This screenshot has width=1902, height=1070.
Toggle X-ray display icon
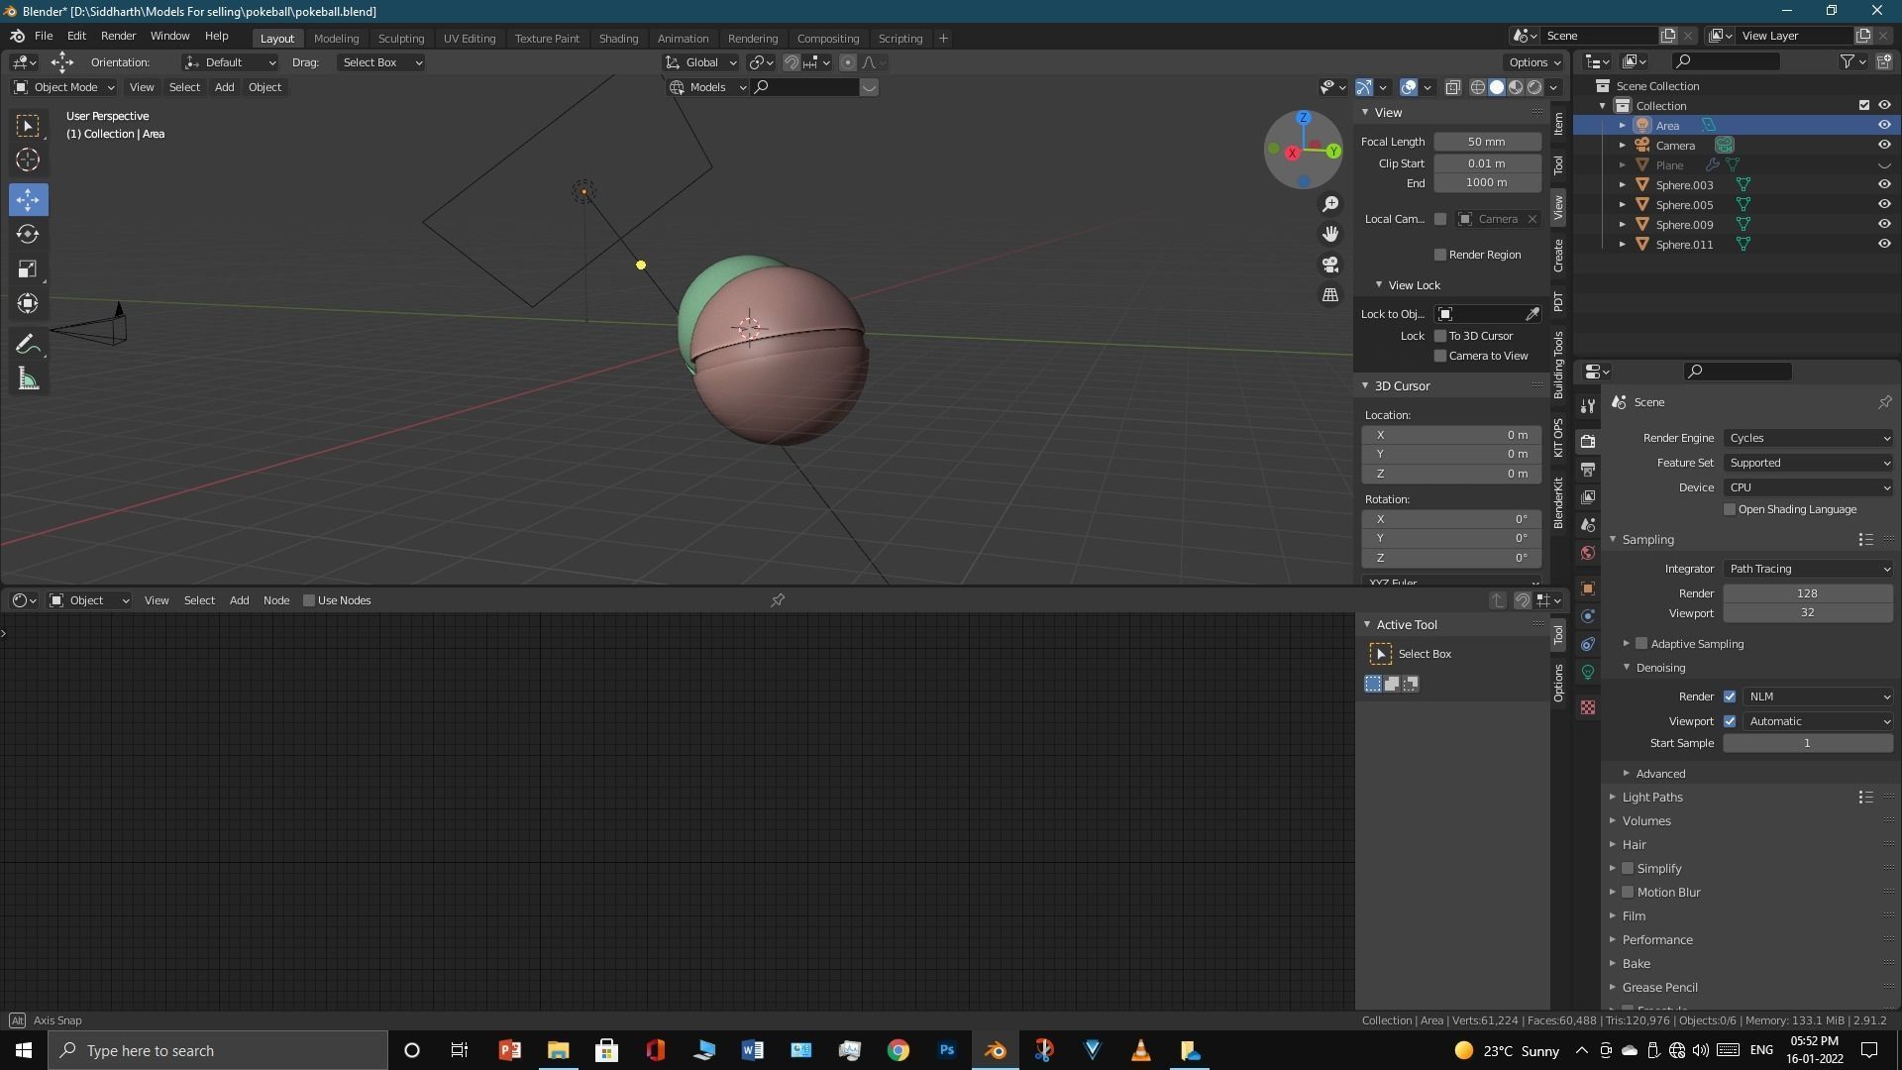[1452, 87]
